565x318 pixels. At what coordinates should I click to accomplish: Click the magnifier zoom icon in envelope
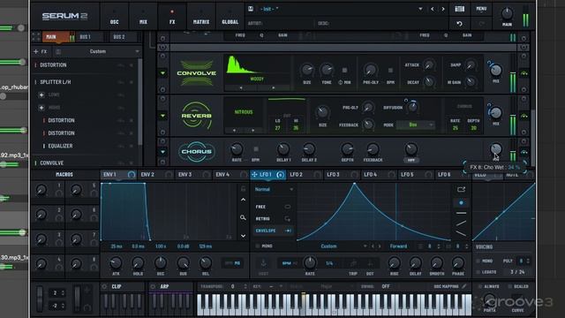click(244, 217)
